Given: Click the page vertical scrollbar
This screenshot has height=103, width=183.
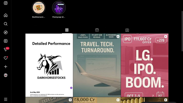Looking at the screenshot, I should 182,31.
